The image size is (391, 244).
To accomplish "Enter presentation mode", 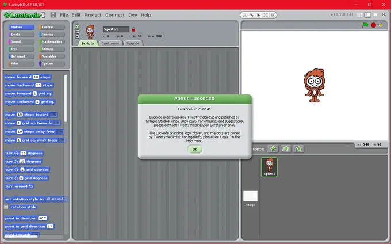I will click(x=375, y=15).
